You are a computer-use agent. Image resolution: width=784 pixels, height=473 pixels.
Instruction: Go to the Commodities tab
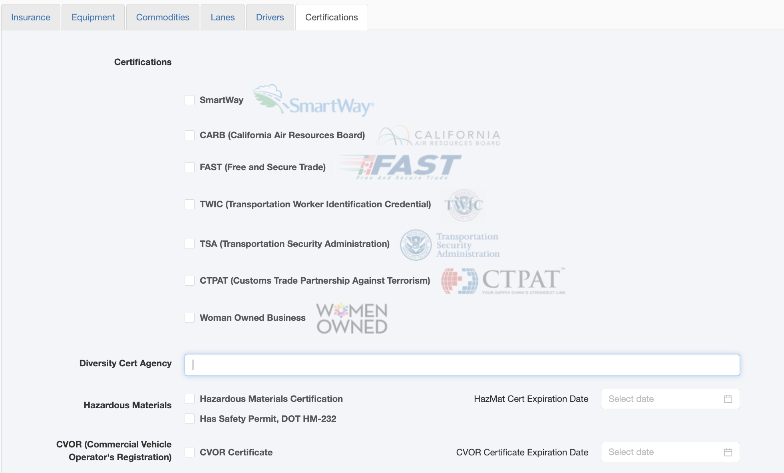click(163, 17)
